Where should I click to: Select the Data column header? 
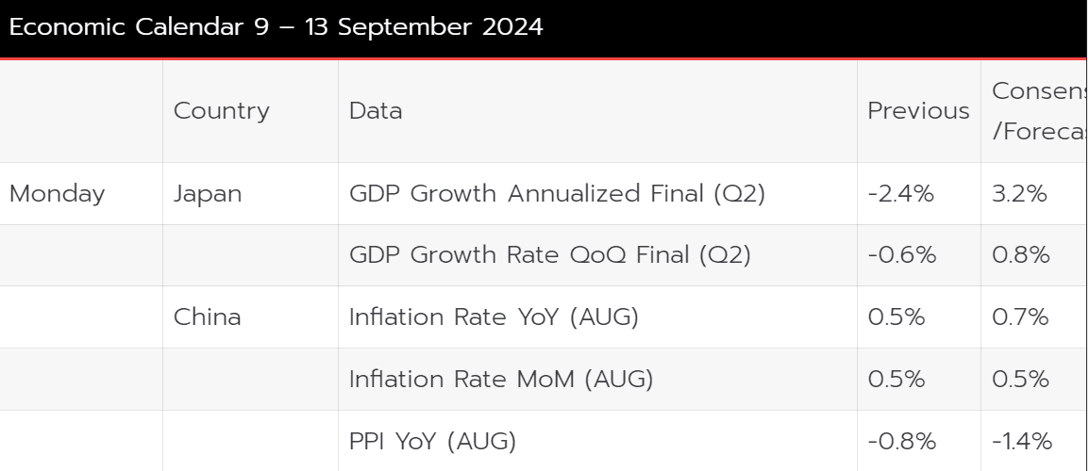pos(376,111)
